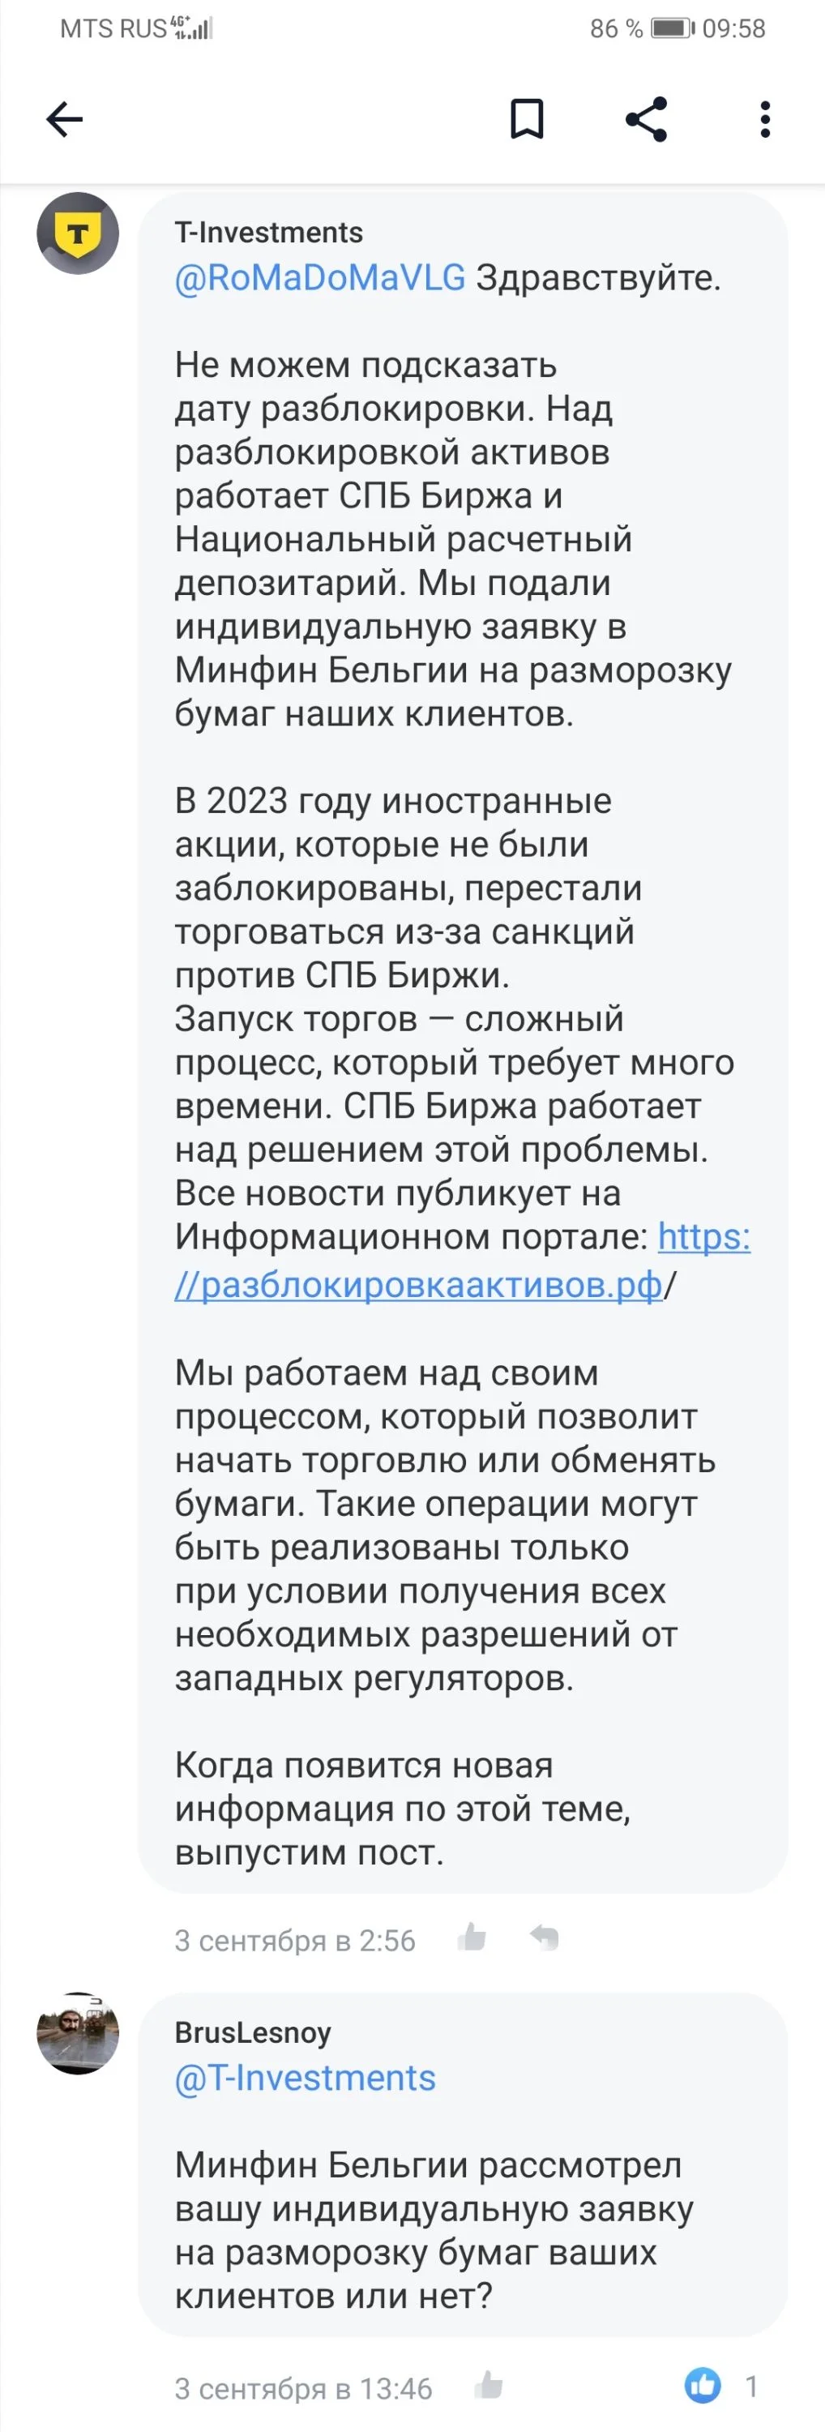The height and width of the screenshot is (2432, 825).
Task: Open the BrusLesnoy author name
Action: [x=253, y=2032]
